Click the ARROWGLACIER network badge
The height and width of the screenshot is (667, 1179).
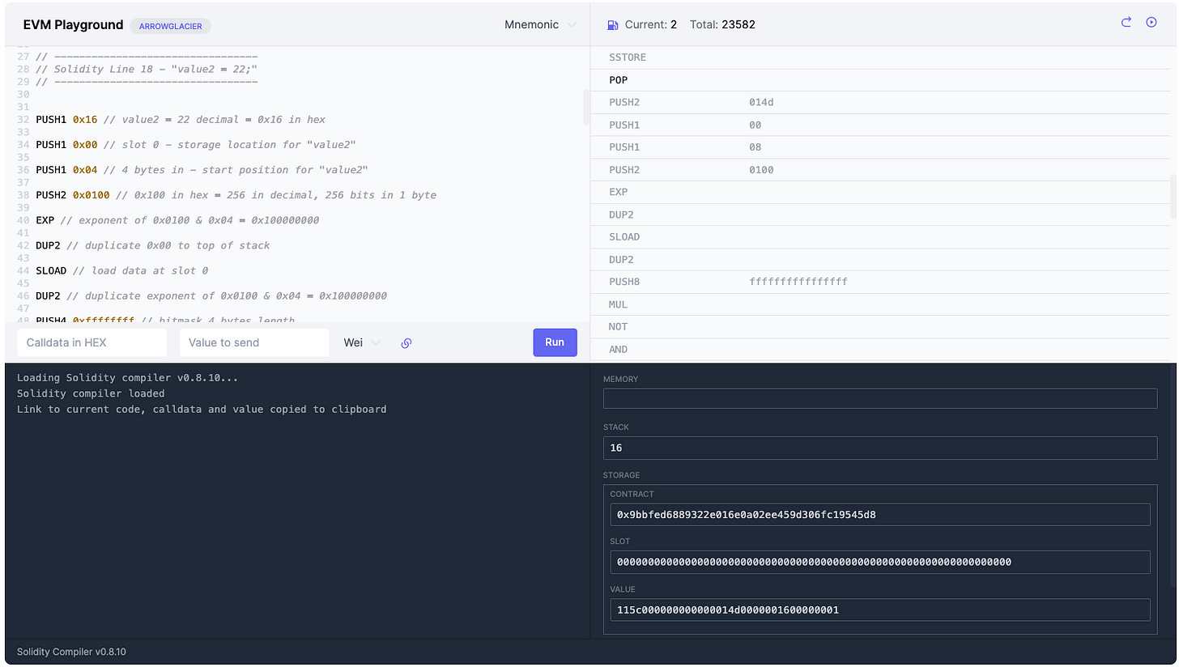click(170, 25)
